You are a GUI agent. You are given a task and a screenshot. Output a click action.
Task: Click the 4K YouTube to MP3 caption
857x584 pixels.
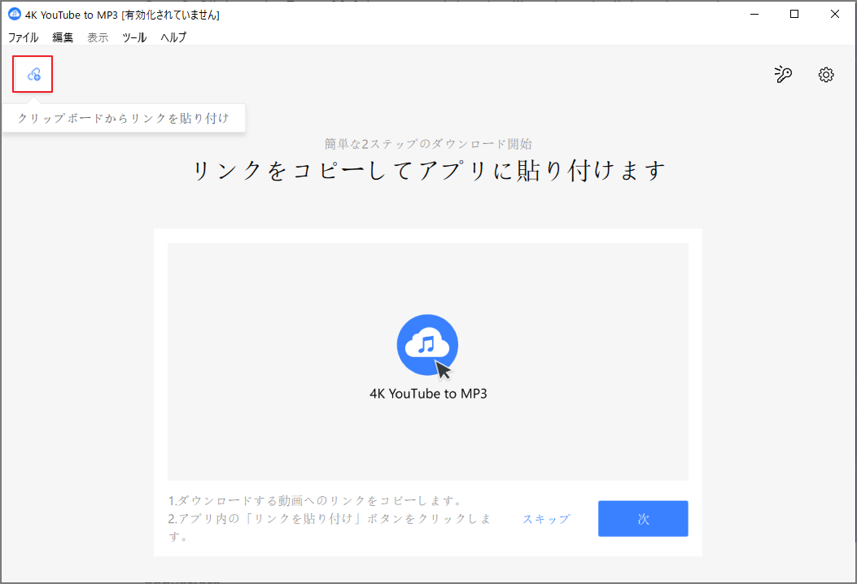tap(428, 394)
